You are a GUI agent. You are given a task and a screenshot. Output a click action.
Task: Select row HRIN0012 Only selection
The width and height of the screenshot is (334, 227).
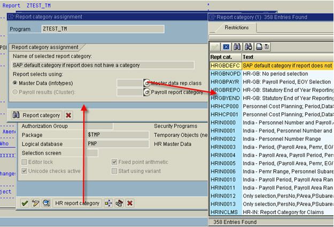coord(271,196)
